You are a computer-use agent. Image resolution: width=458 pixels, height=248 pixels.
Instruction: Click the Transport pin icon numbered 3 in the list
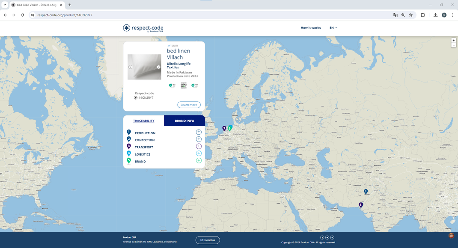(128, 146)
